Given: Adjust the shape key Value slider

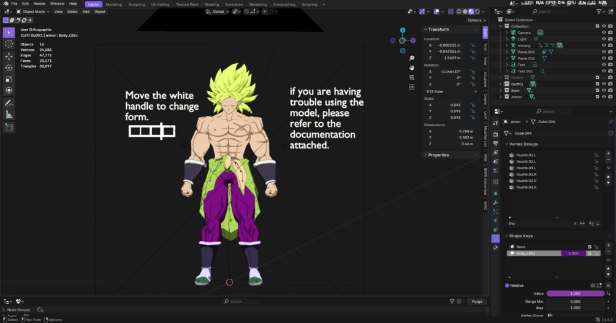Looking at the screenshot, I should coord(575,294).
